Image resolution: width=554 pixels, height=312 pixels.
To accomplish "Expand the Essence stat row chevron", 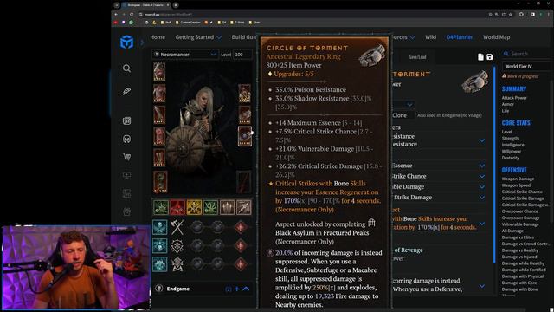I will pyautogui.click(x=482, y=166).
